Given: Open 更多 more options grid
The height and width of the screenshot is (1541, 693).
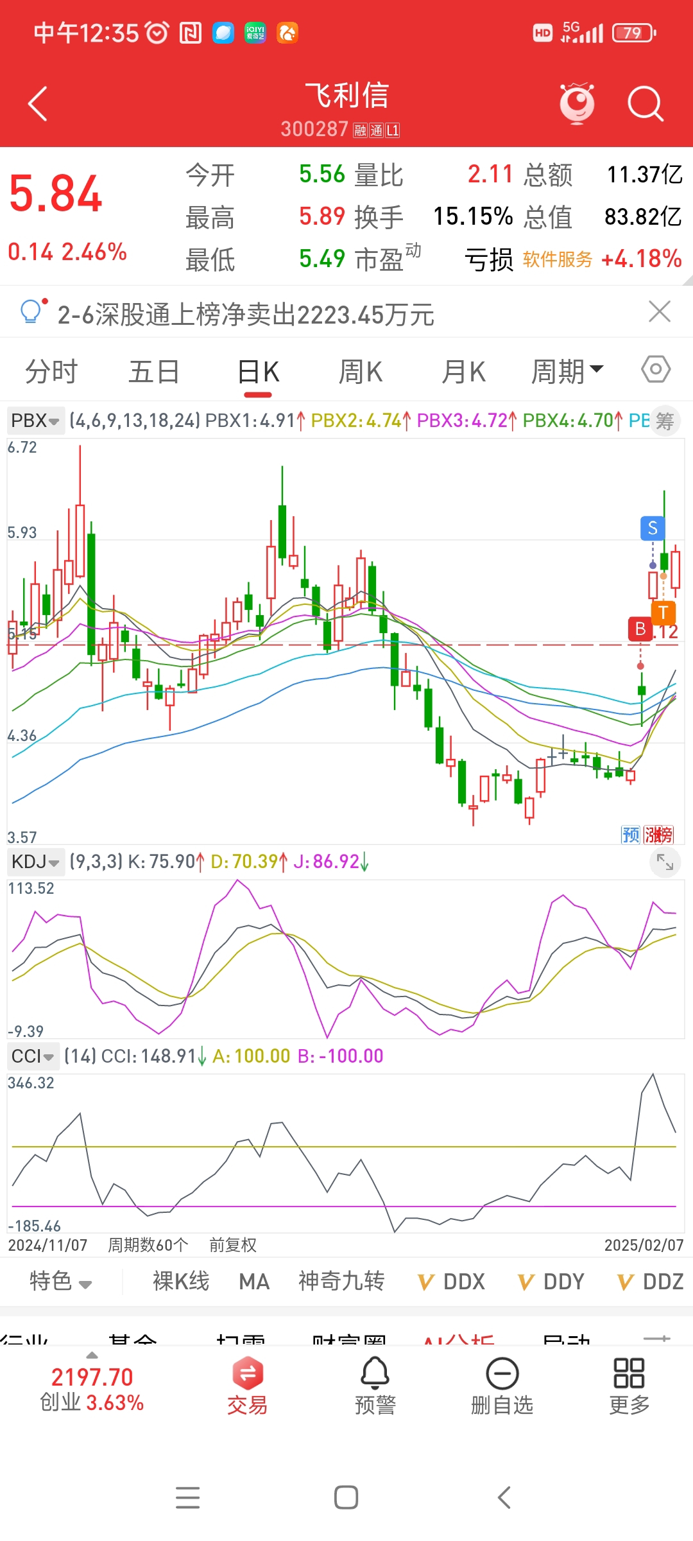Looking at the screenshot, I should pyautogui.click(x=629, y=1386).
